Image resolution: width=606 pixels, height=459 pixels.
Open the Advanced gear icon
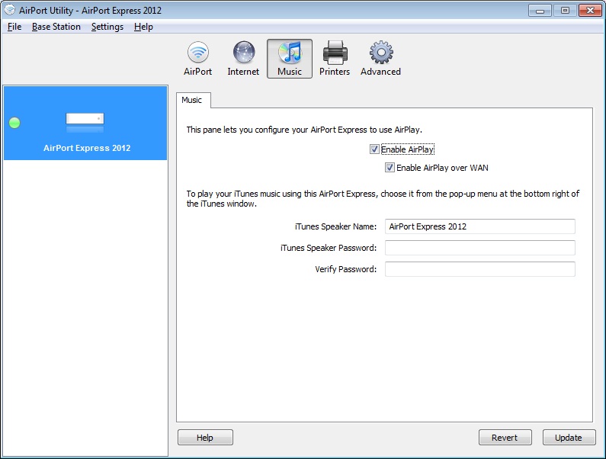(x=380, y=59)
